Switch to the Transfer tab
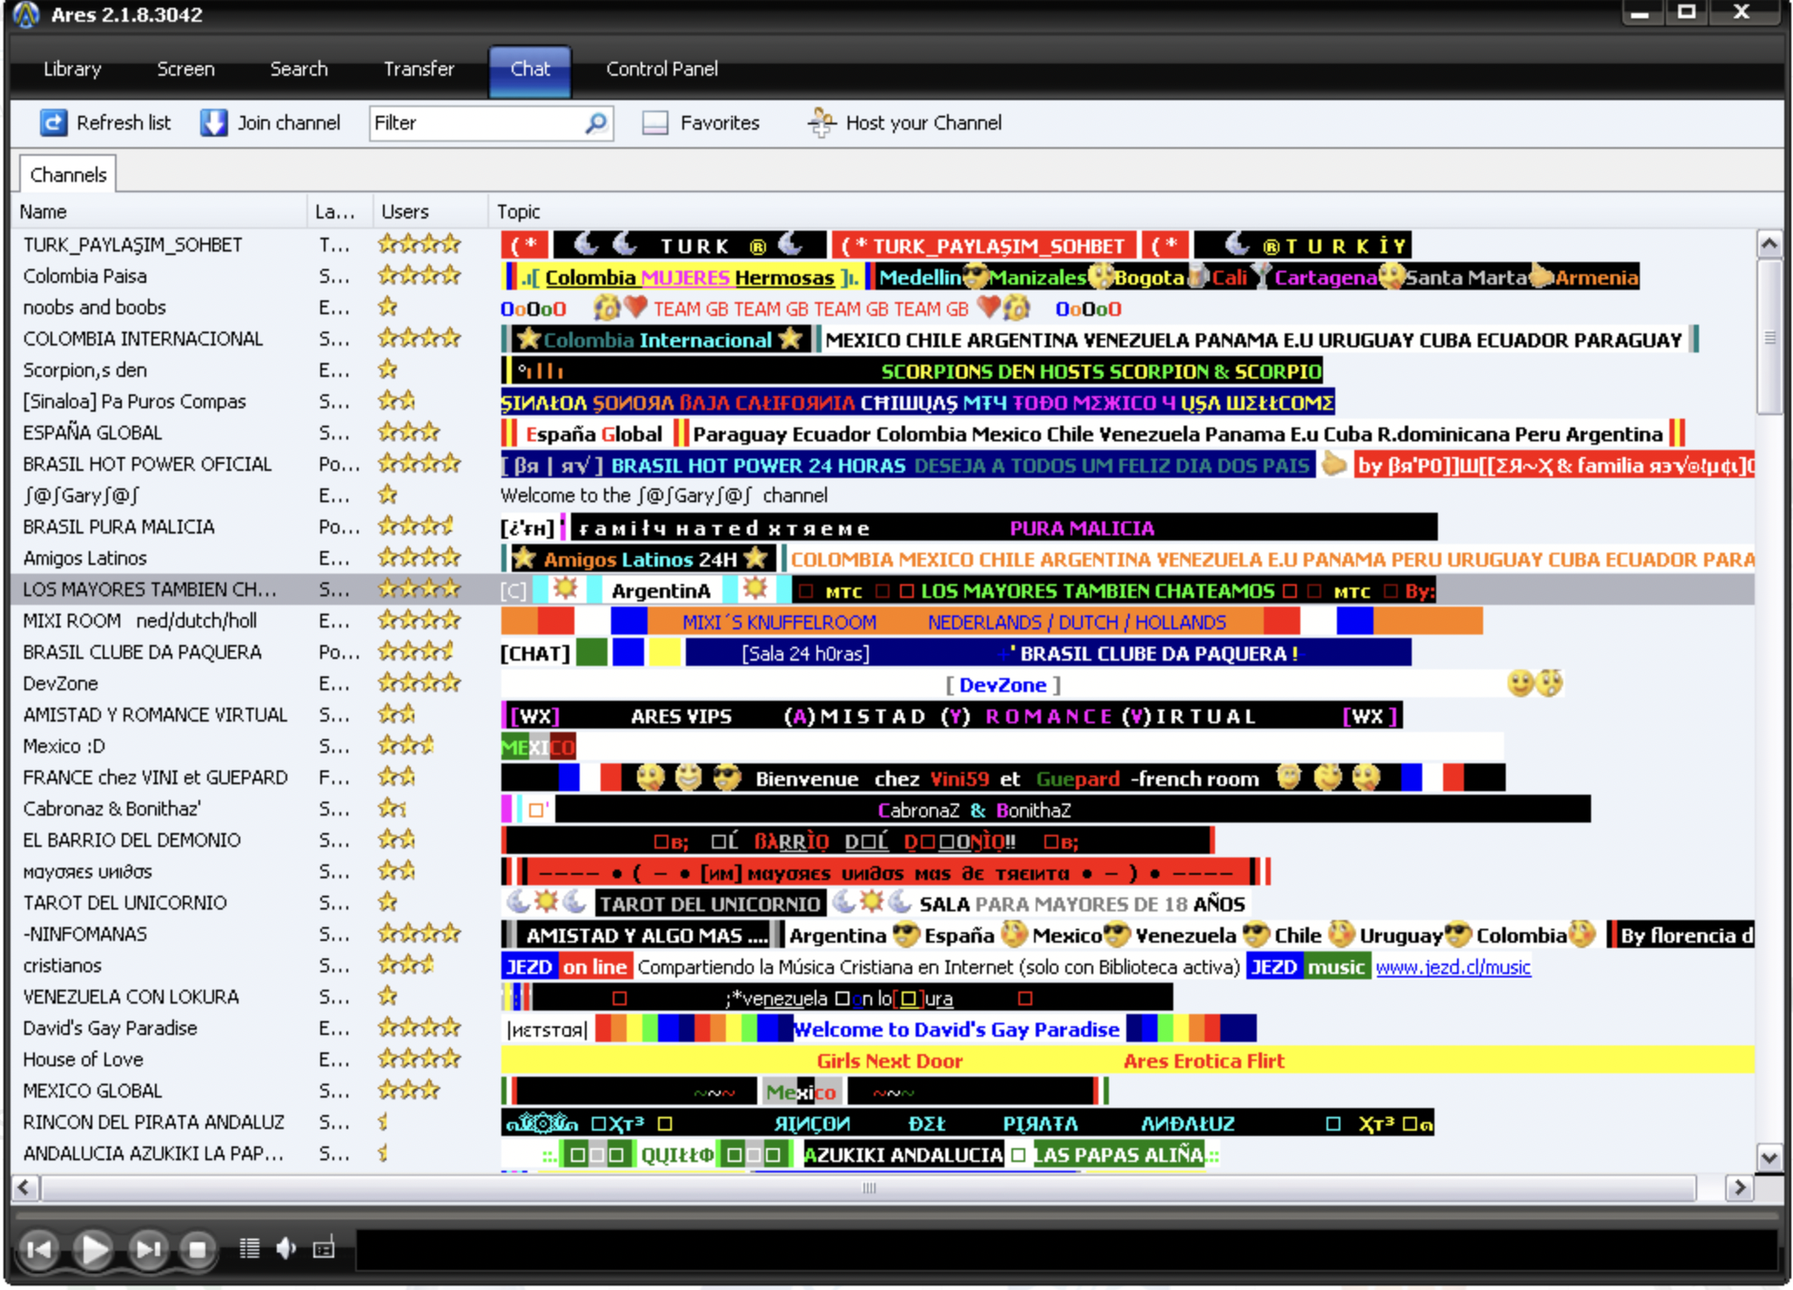 click(x=419, y=69)
